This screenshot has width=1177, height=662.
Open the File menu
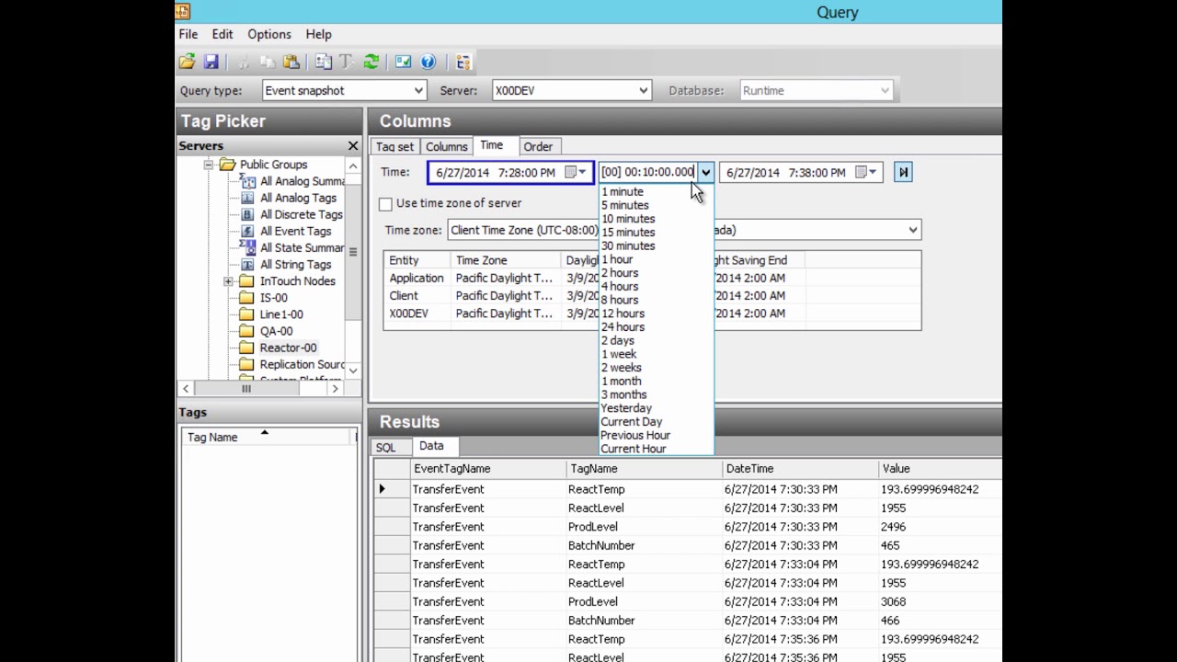tap(188, 34)
